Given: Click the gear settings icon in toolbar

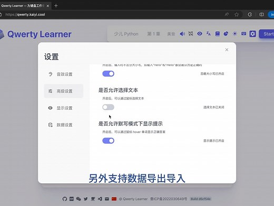Looking at the screenshot, I should pos(252,34).
